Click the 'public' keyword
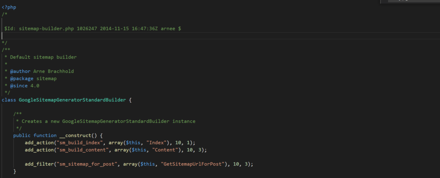This screenshot has height=178, width=440. click(22, 136)
